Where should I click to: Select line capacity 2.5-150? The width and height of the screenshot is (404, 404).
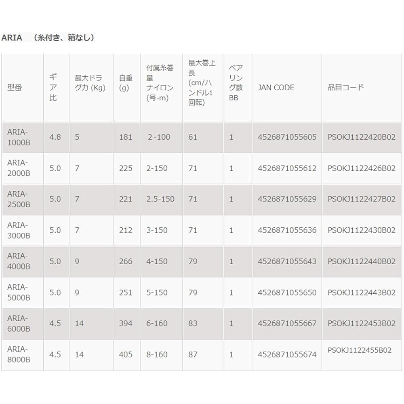point(160,199)
